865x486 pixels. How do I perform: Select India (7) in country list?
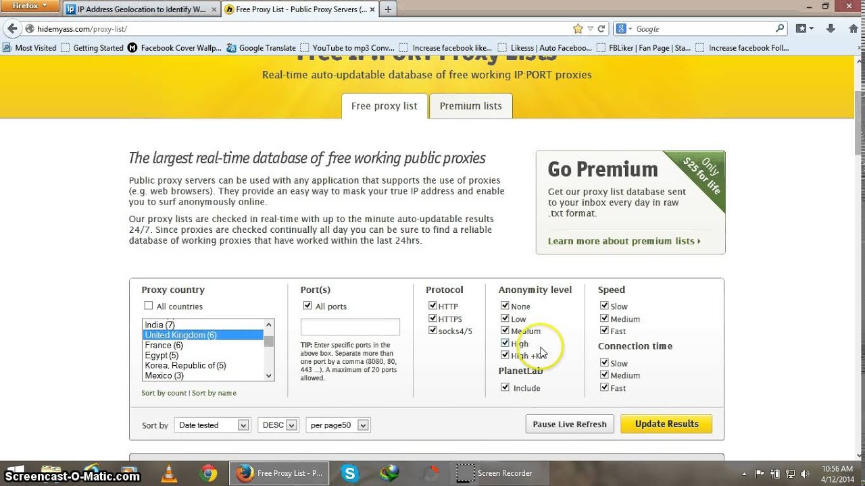(203, 325)
